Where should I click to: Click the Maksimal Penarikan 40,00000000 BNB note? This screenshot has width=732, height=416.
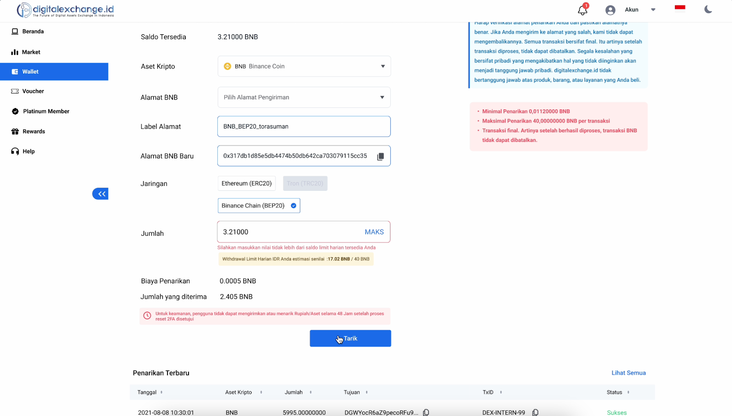point(546,121)
